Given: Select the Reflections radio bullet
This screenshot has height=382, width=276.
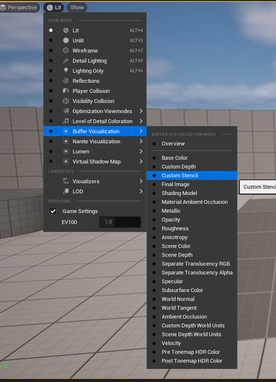Looking at the screenshot, I should [51, 81].
